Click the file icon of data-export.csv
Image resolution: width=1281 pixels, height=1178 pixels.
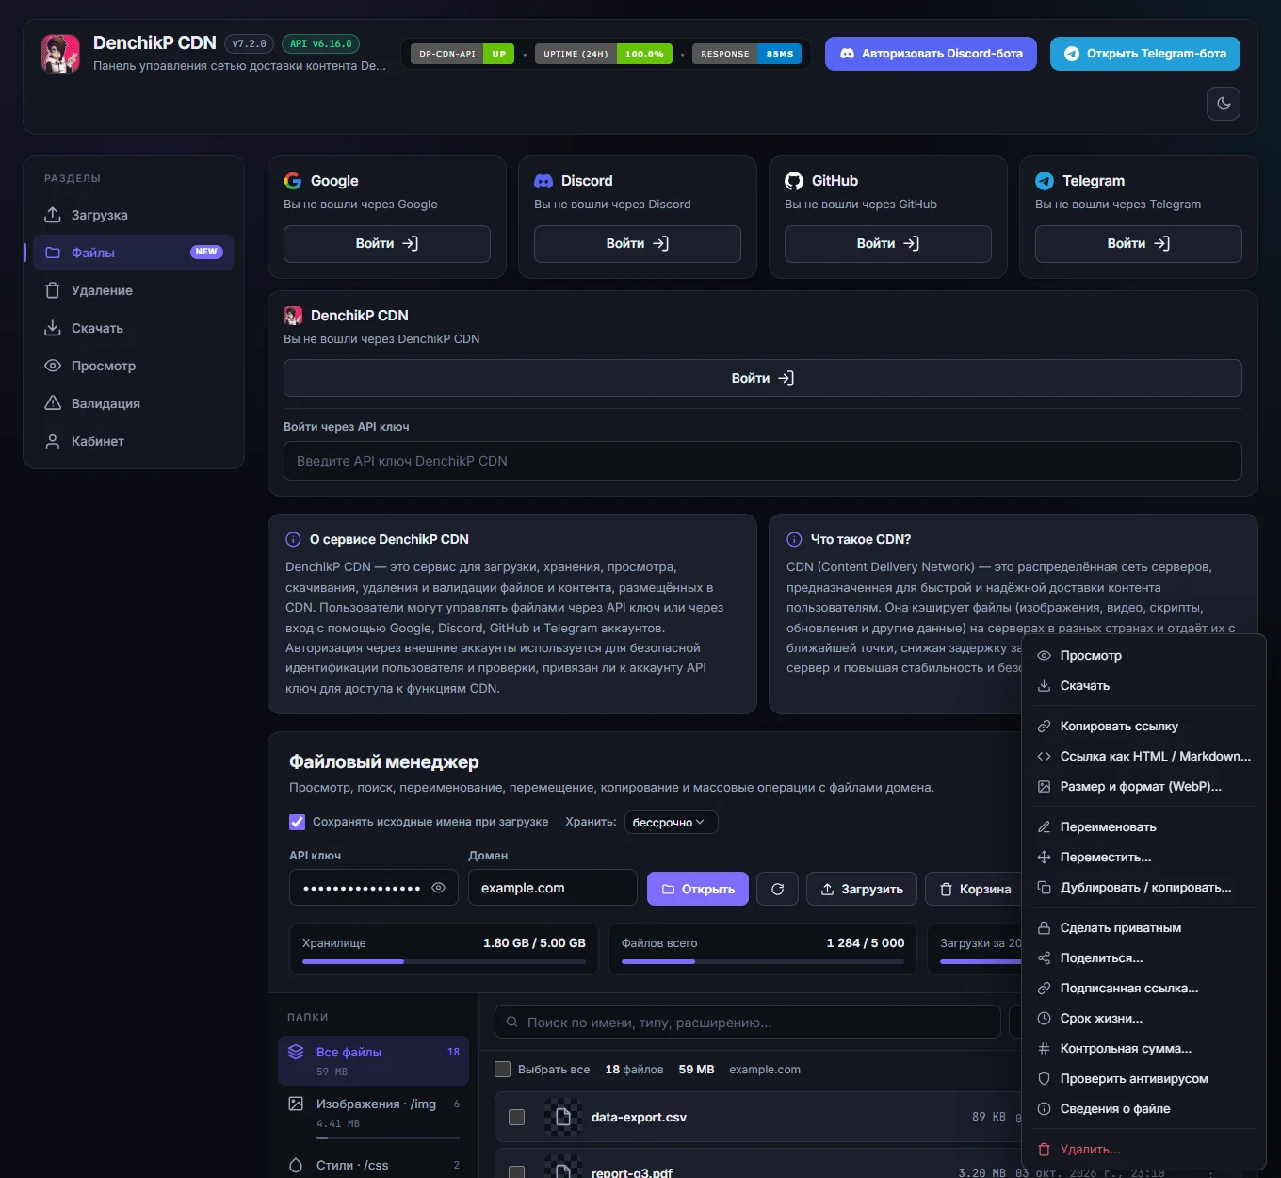pos(562,1117)
